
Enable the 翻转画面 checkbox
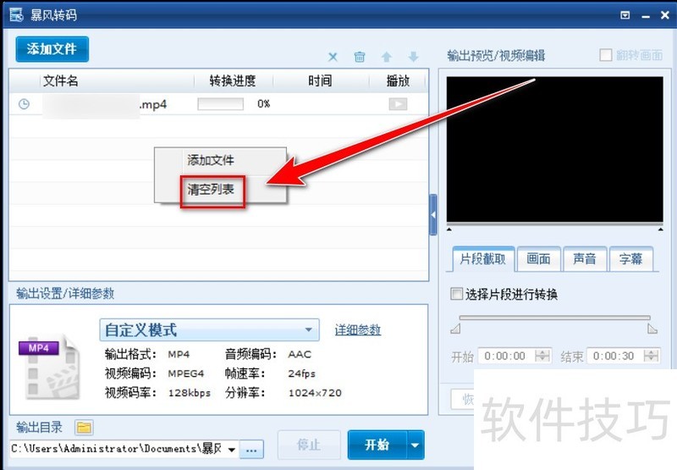pyautogui.click(x=605, y=55)
